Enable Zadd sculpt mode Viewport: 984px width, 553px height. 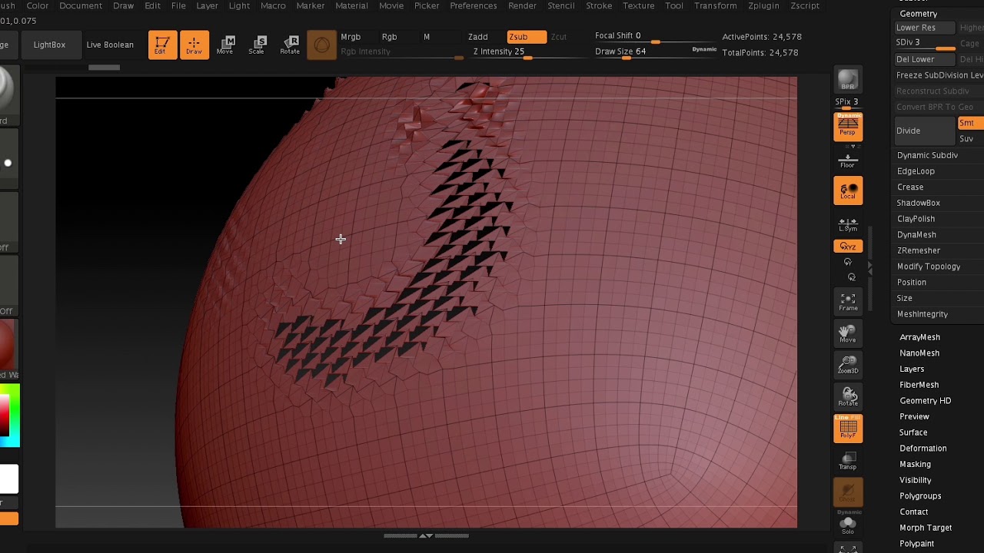pos(478,37)
